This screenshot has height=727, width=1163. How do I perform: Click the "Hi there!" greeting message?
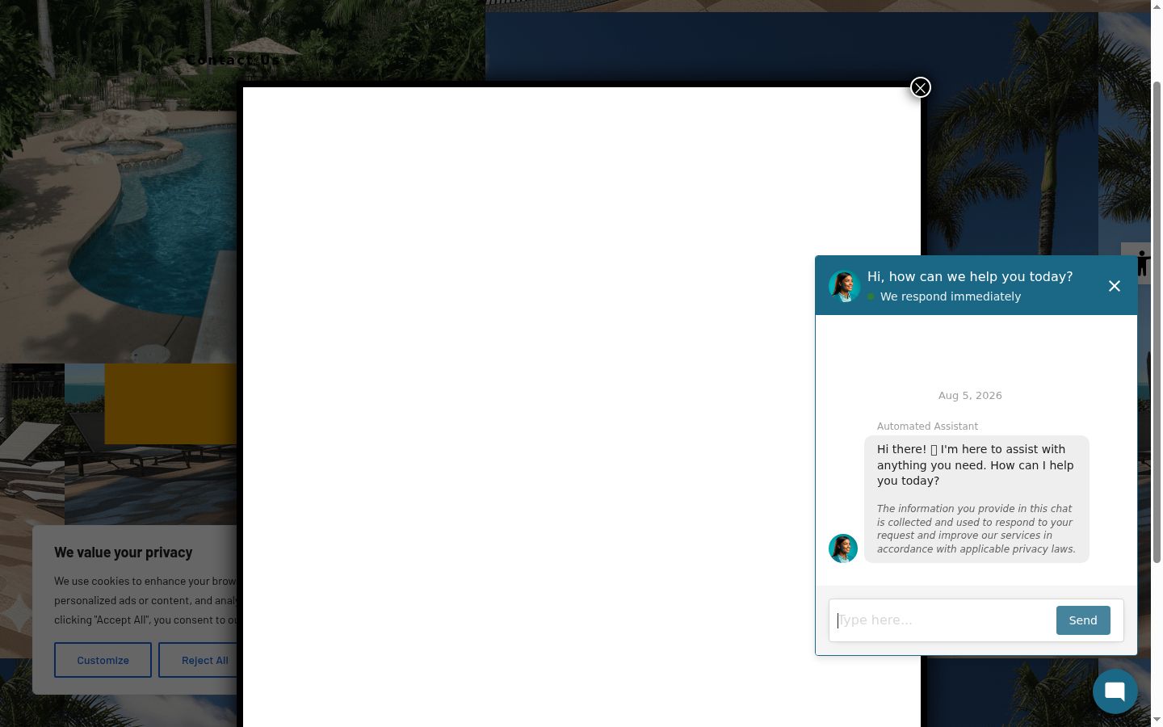(976, 465)
